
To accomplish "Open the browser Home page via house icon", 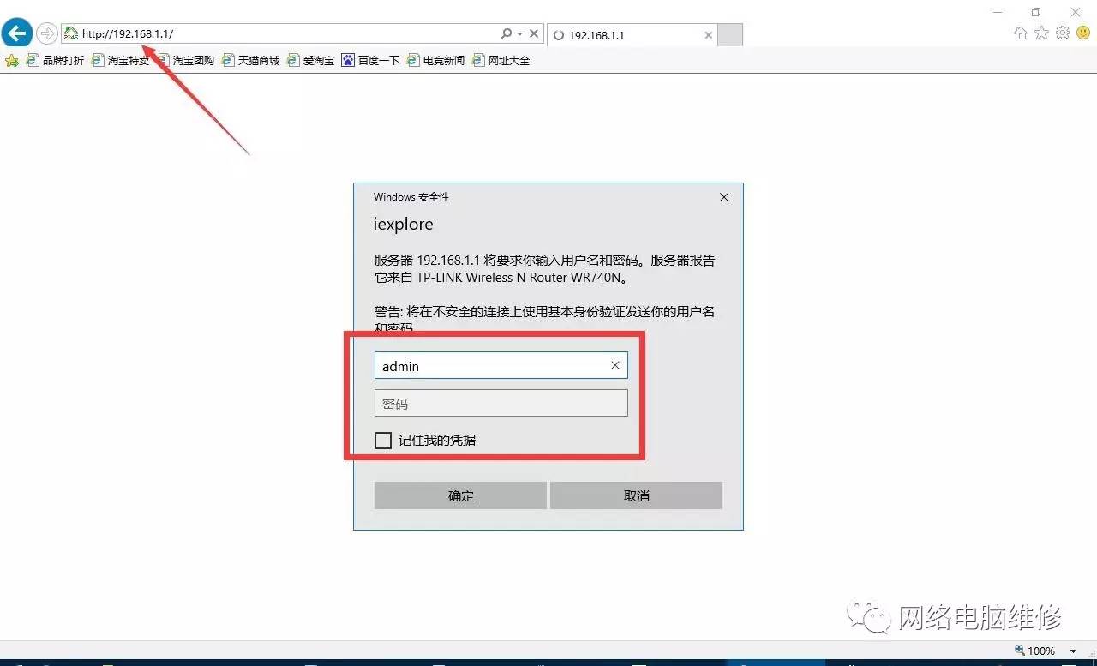I will 1020,33.
